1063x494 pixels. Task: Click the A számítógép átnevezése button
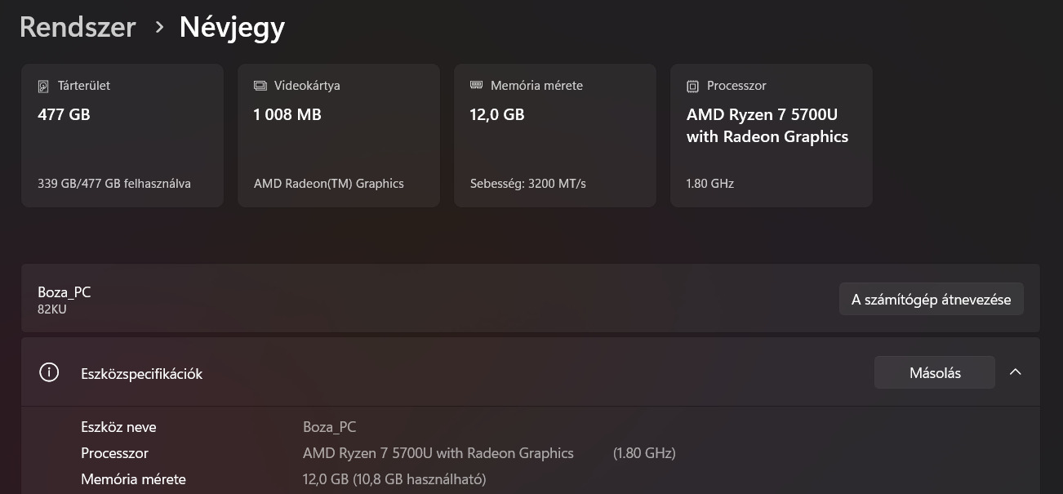[931, 300]
